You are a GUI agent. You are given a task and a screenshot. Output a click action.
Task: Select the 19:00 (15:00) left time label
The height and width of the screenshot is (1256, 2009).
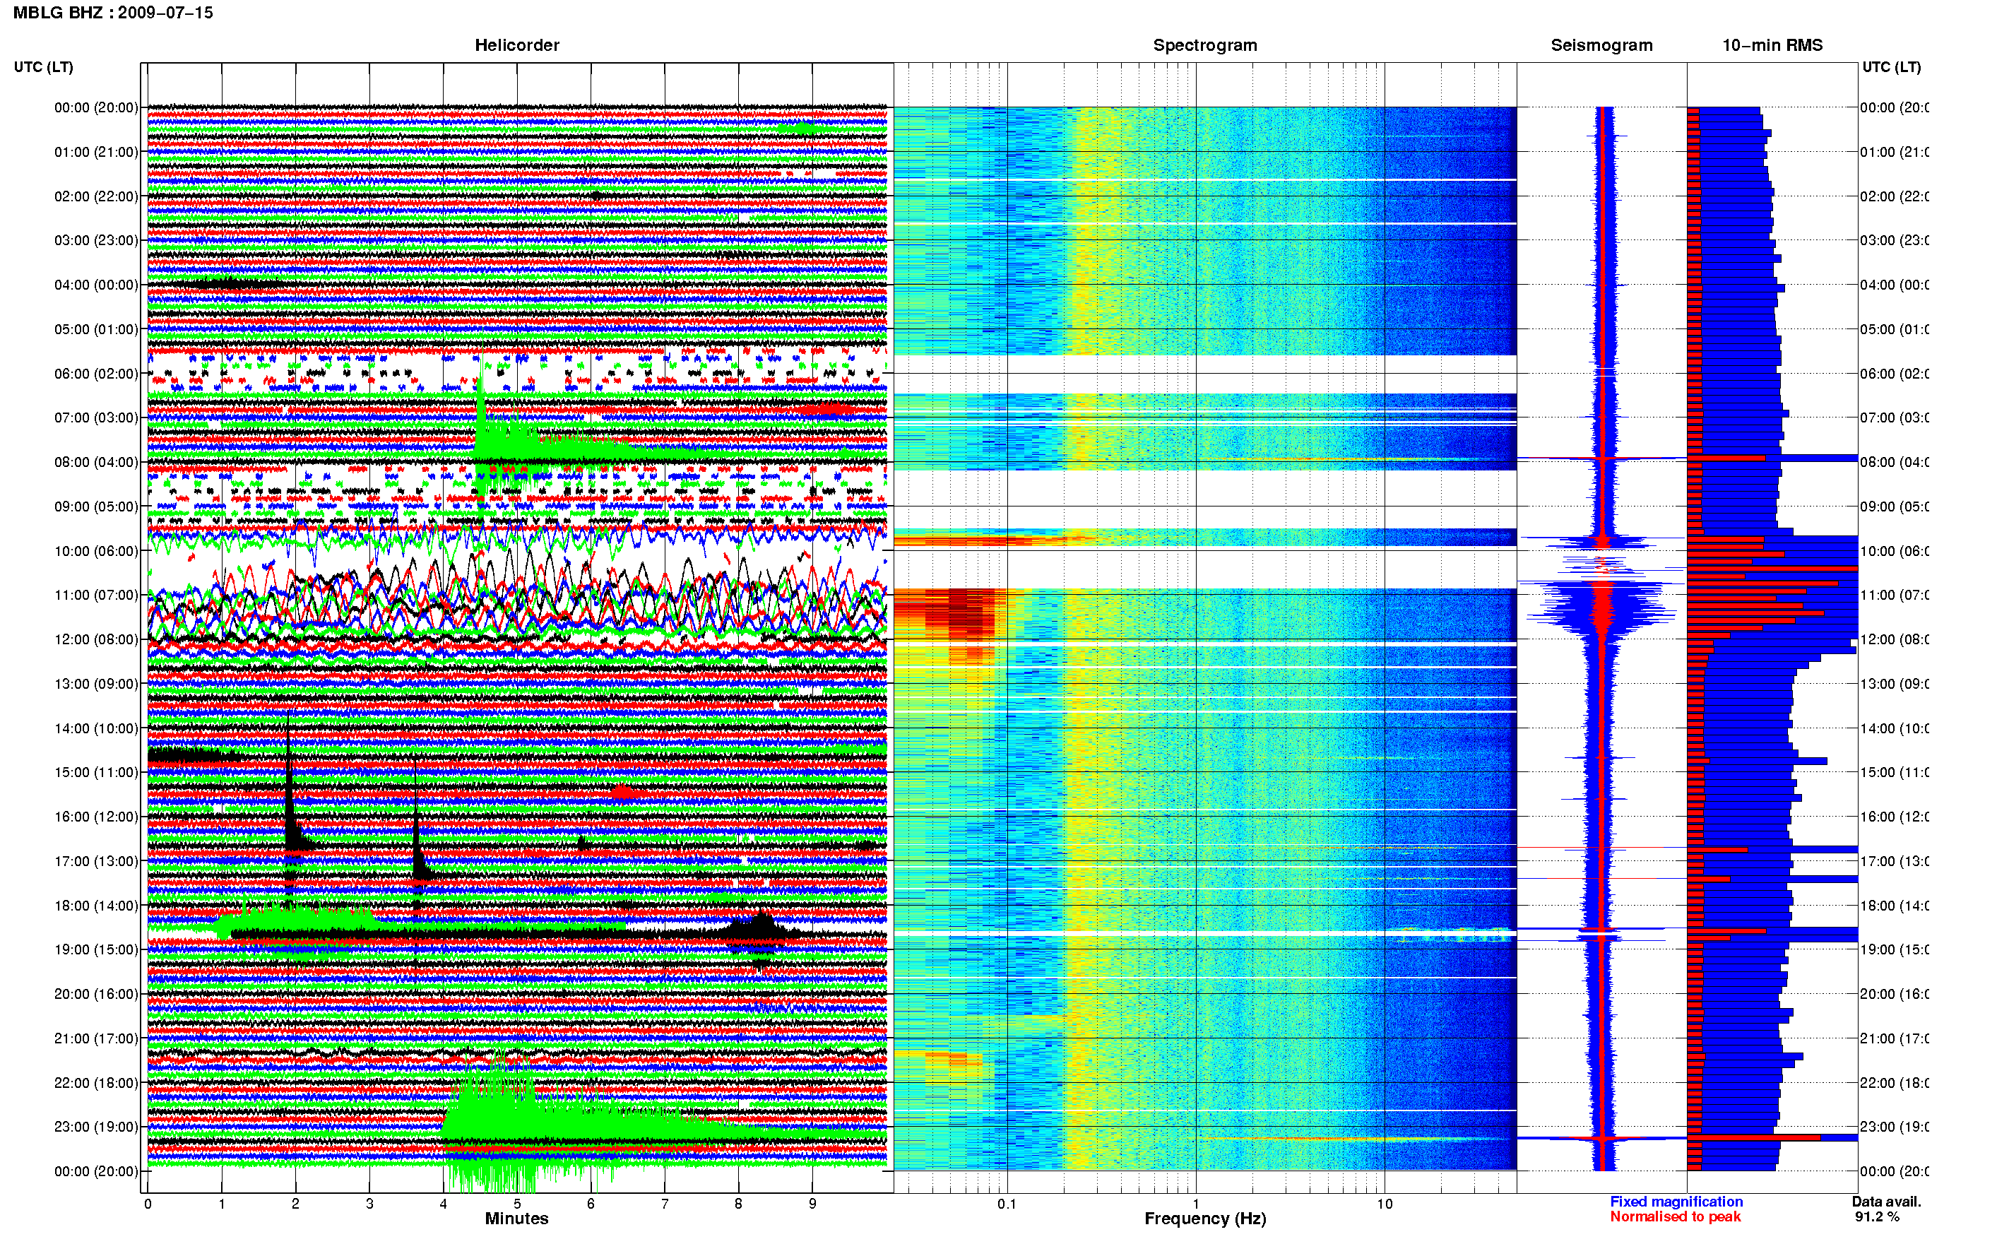click(x=95, y=949)
